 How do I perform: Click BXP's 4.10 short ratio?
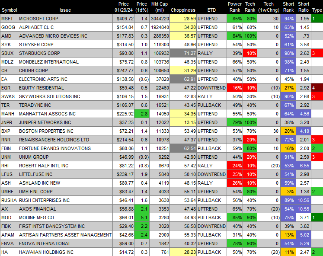pyautogui.click(x=304, y=131)
